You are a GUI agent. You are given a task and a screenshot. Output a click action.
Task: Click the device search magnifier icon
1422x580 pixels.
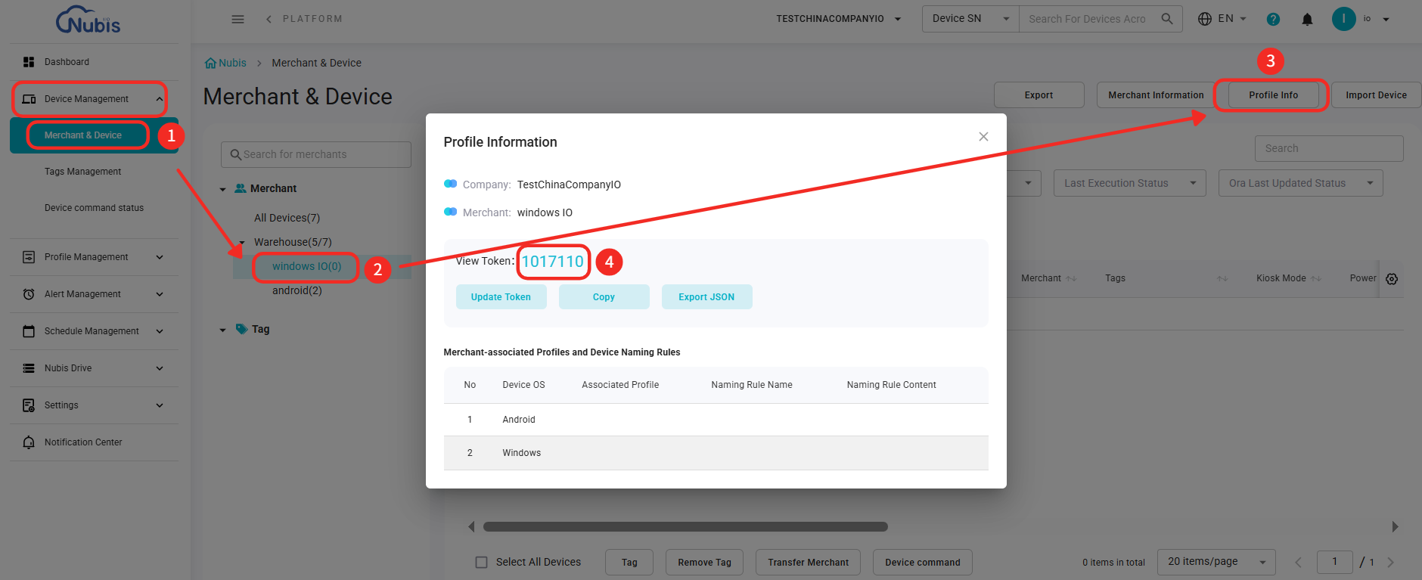coord(1167,19)
